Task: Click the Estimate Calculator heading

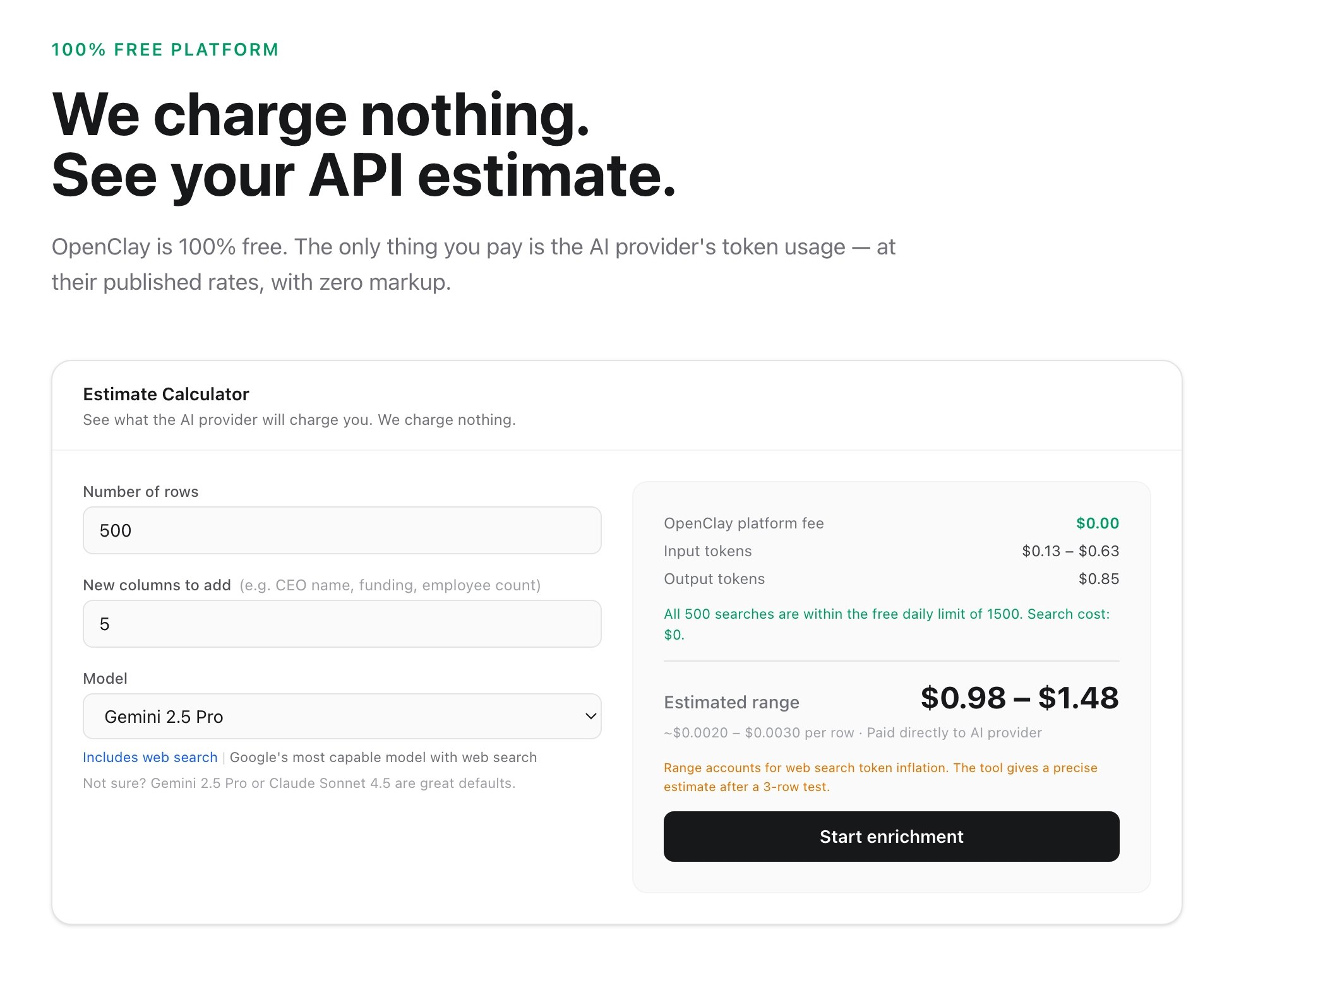Action: (166, 394)
